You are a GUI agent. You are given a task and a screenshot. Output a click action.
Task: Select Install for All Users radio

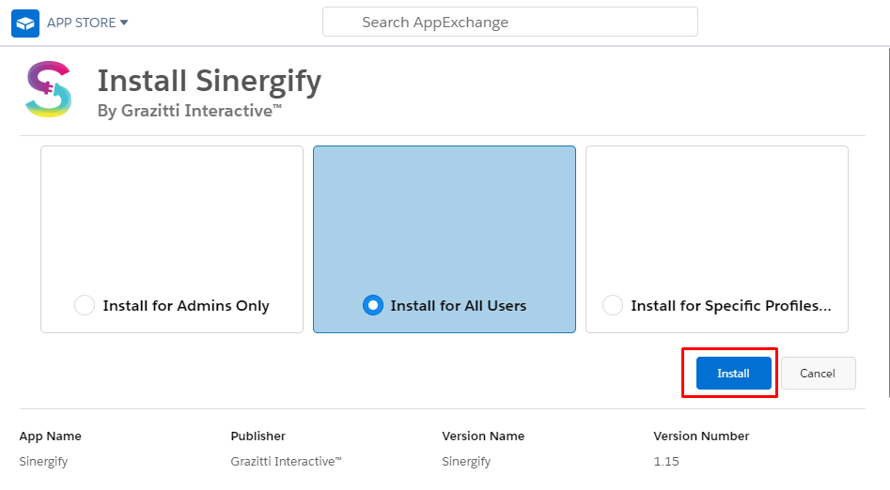pyautogui.click(x=373, y=305)
